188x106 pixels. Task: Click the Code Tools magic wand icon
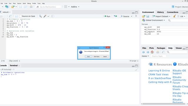[x=45, y=16]
